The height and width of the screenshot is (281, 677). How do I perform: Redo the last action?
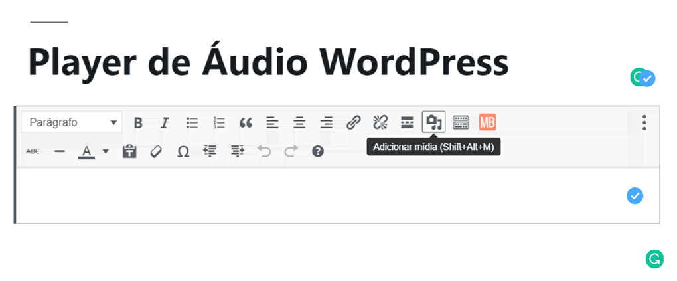291,151
